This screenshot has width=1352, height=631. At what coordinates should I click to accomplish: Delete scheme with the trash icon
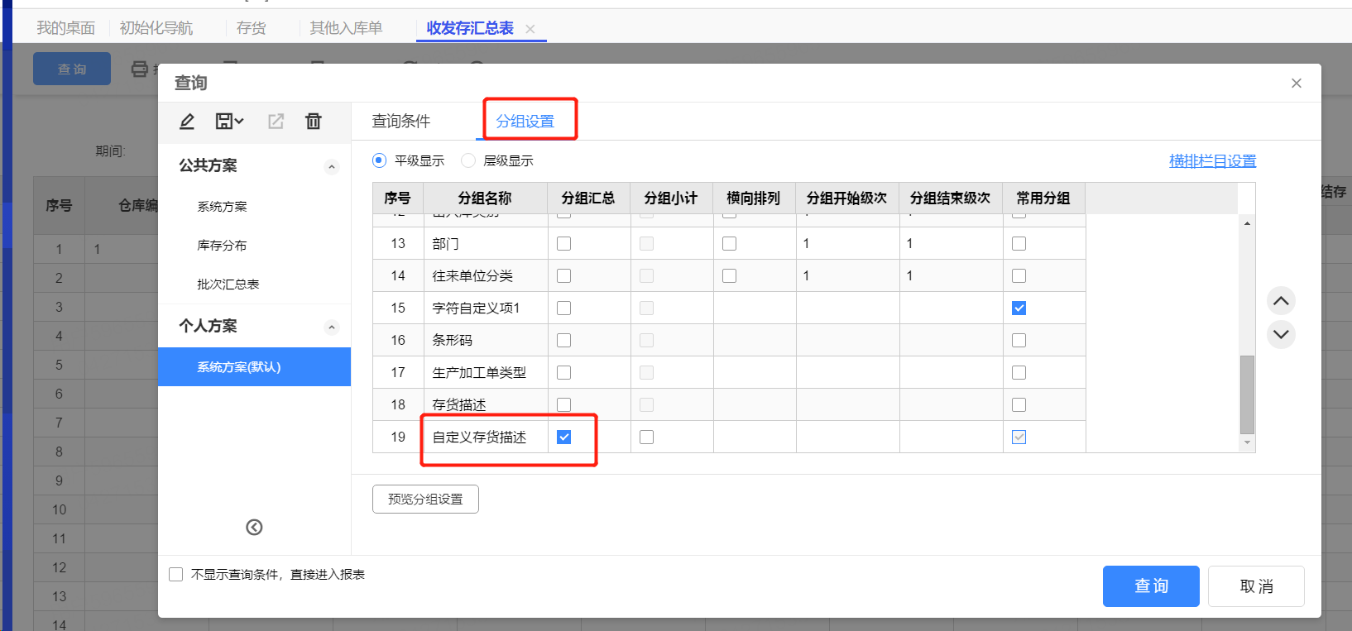pos(313,122)
